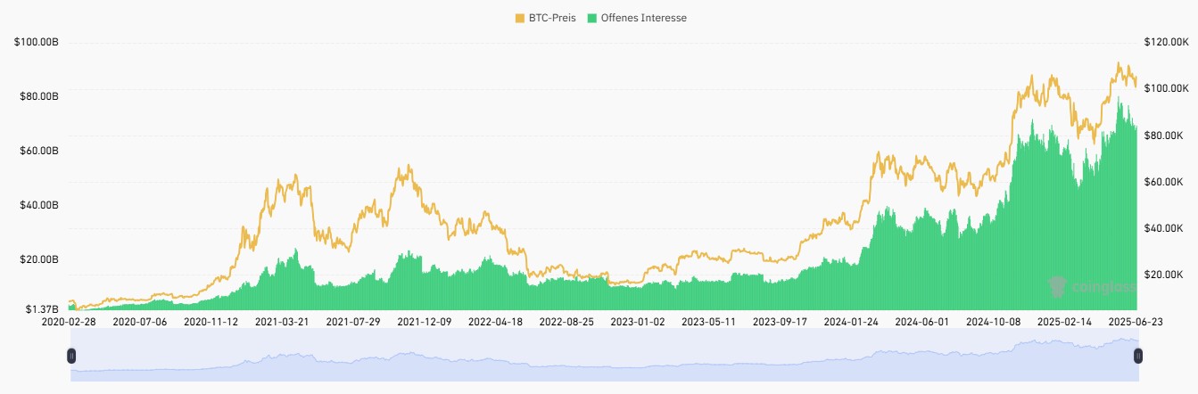Click the 2022-08-25 axis date
The image size is (1198, 394).
coord(566,321)
